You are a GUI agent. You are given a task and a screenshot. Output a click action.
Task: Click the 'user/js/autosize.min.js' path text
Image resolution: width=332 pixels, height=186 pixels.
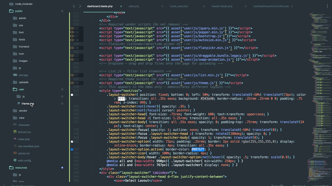205,40
